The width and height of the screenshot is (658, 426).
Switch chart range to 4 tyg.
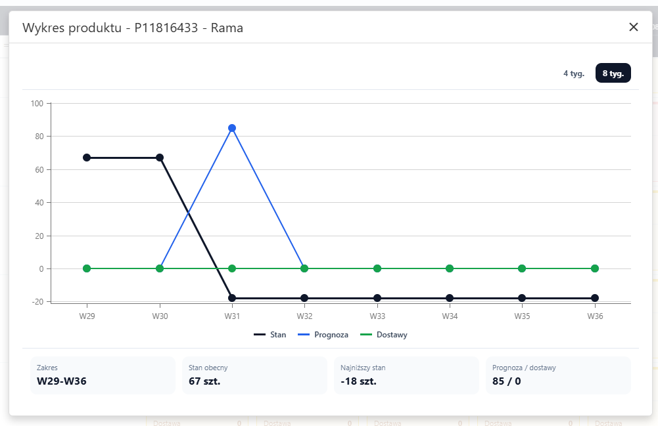[x=574, y=74]
